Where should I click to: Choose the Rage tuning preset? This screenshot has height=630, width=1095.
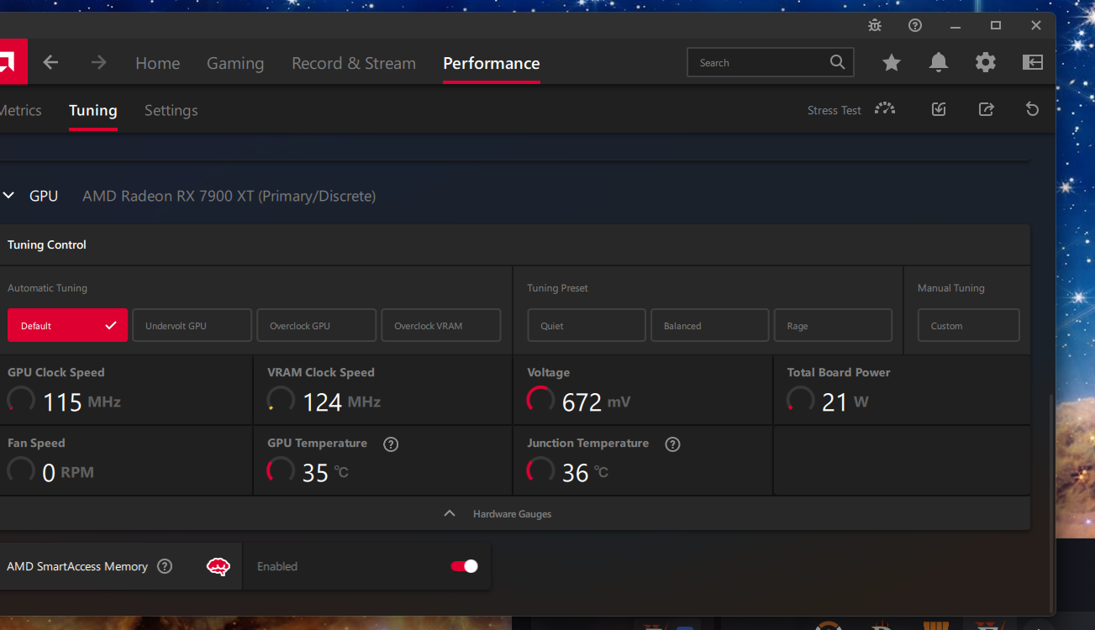(833, 325)
